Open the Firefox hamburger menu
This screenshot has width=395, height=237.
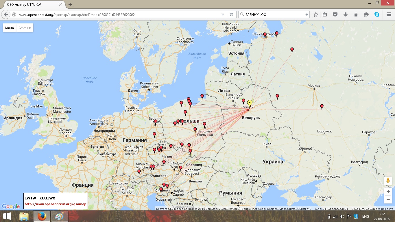[389, 14]
